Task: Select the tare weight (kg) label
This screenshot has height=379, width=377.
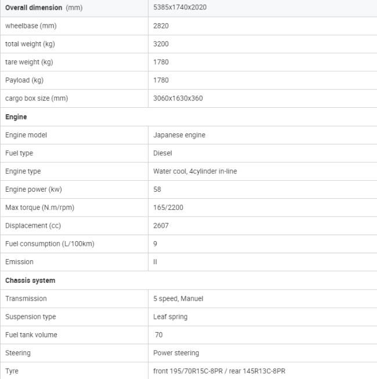Action: click(x=29, y=62)
